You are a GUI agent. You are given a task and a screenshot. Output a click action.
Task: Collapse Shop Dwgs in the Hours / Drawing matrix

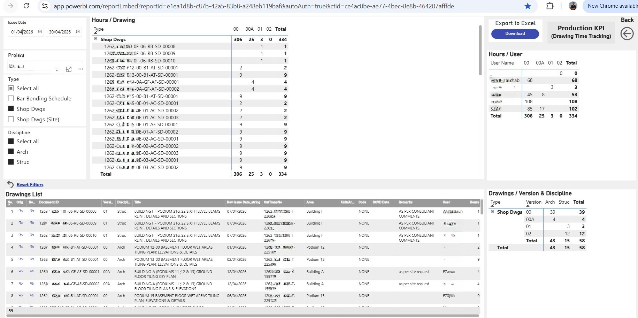point(95,39)
